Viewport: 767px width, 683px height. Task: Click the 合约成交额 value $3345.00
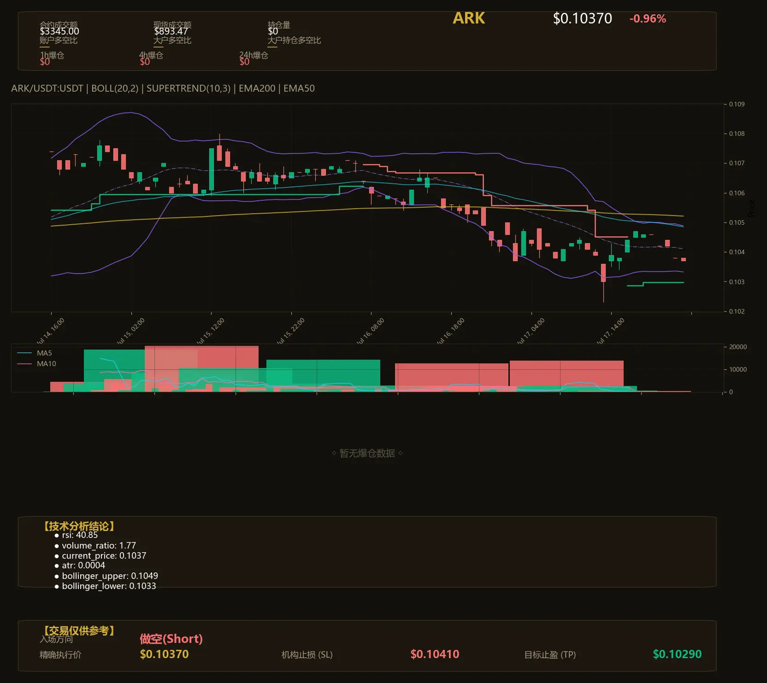tap(59, 31)
